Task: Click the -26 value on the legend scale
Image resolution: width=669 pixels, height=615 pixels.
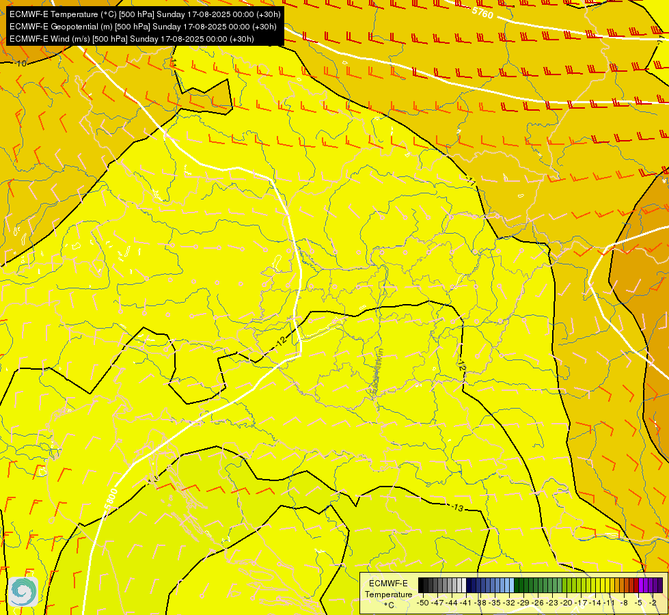Action: coord(538,603)
